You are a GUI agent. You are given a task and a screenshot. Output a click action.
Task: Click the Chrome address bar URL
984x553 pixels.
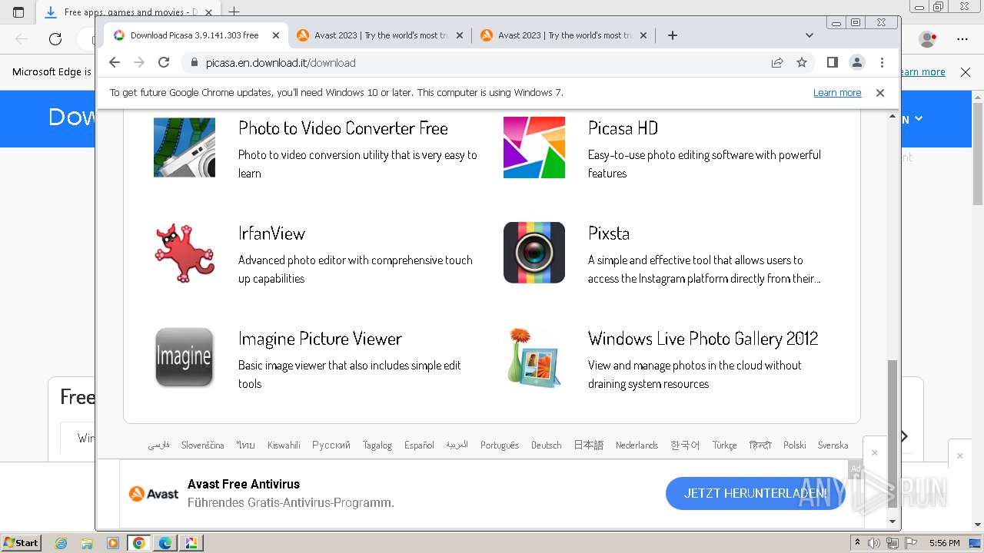tap(281, 63)
